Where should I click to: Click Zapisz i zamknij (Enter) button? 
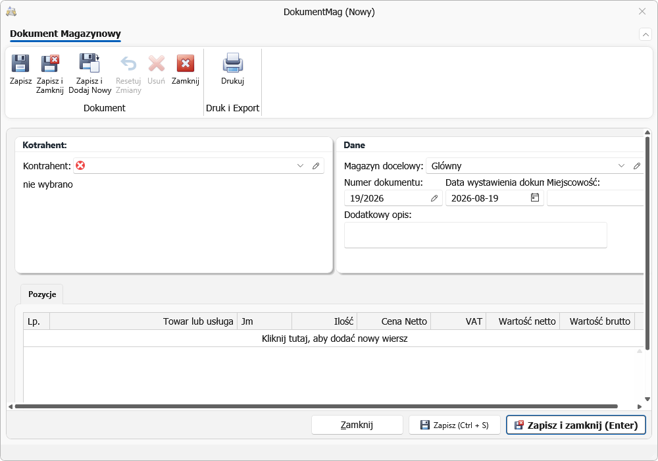pos(576,425)
